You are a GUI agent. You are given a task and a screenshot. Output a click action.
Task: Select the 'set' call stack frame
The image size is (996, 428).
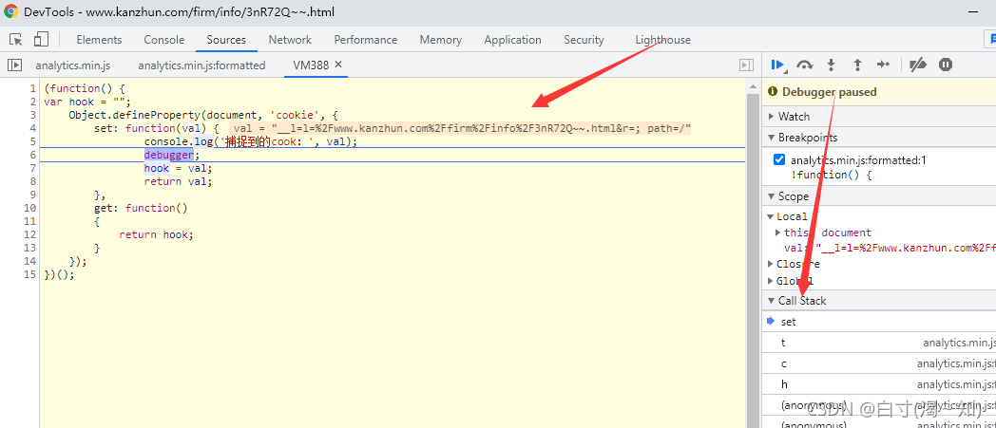[879, 322]
